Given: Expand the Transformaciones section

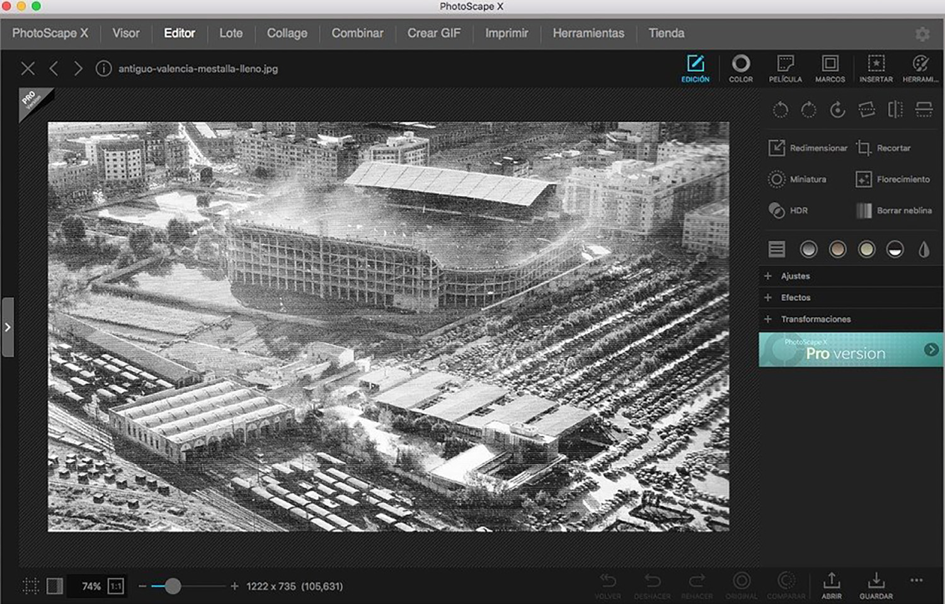Looking at the screenshot, I should (850, 319).
